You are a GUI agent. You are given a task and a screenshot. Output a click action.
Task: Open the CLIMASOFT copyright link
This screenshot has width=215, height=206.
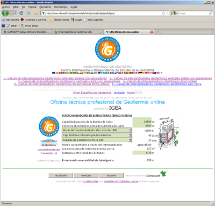point(91,181)
